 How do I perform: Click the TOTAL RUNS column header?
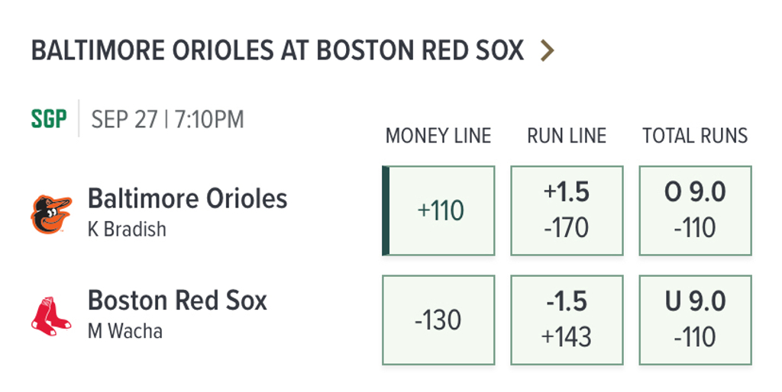click(695, 137)
